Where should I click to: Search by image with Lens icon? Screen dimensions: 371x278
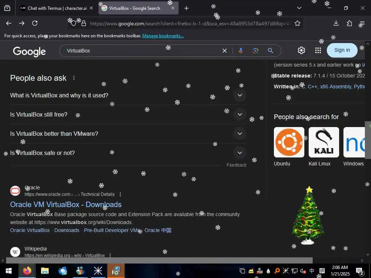tap(255, 51)
